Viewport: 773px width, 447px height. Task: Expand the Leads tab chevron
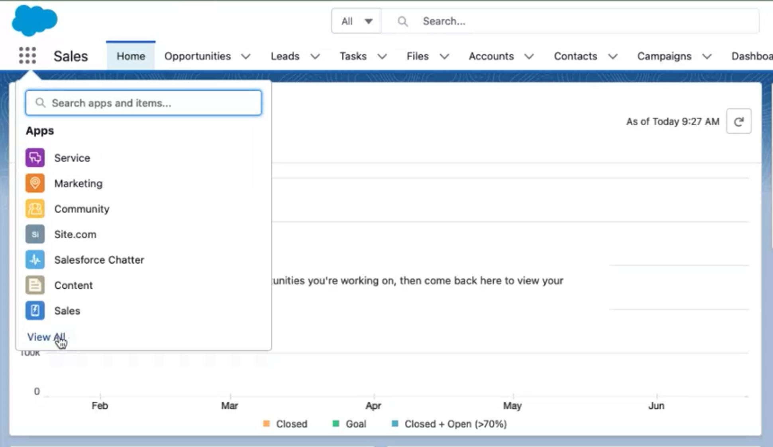[315, 56]
